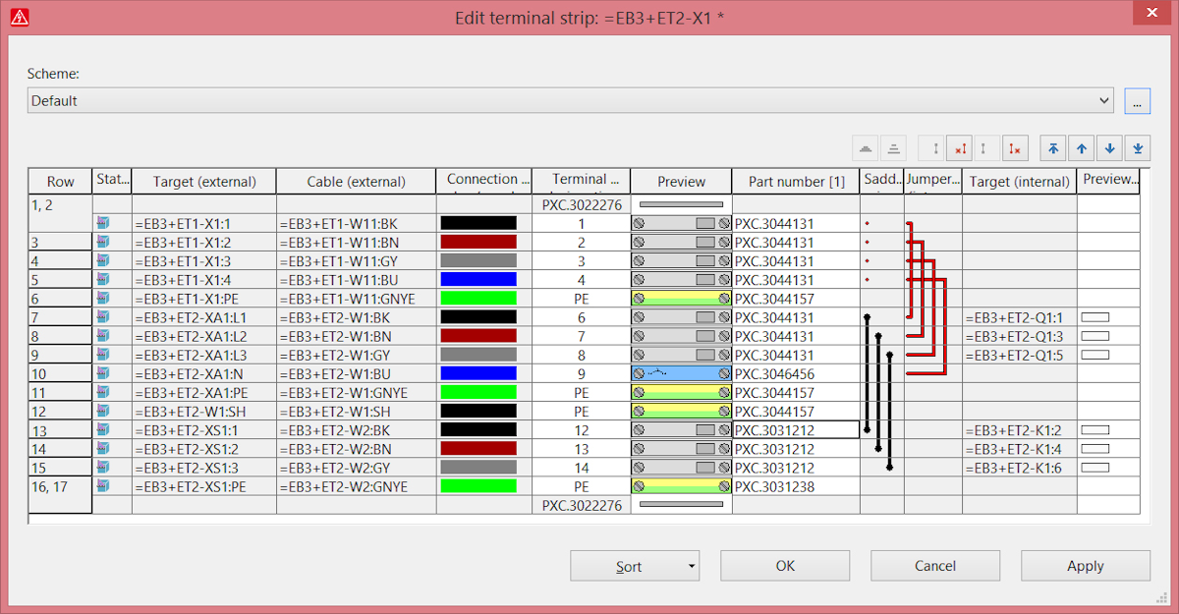This screenshot has height=614, width=1179.
Task: Select the insert end bracket icon
Action: coord(866,147)
